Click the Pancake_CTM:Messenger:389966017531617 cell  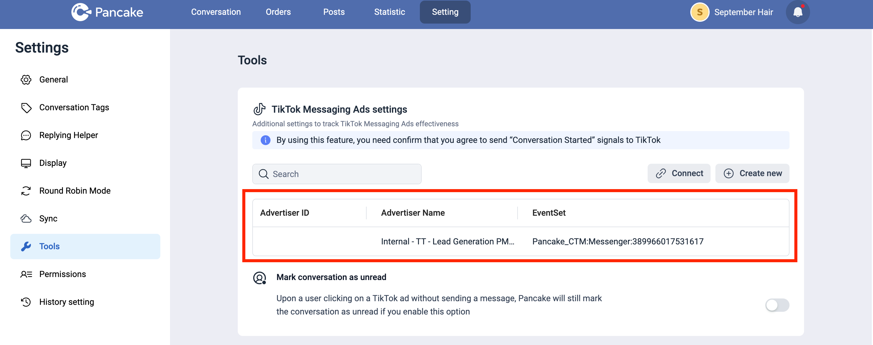point(617,241)
